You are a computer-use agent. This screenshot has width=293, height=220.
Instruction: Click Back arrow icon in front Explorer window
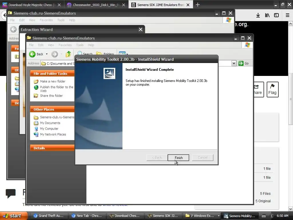[32, 54]
